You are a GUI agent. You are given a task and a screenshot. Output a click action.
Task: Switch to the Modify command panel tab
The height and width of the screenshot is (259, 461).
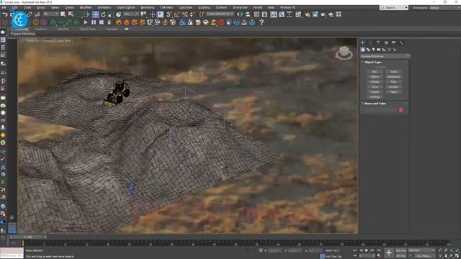370,43
